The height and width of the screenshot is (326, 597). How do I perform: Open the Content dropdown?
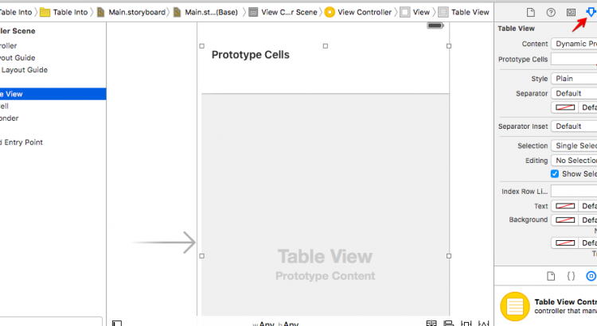(x=574, y=44)
